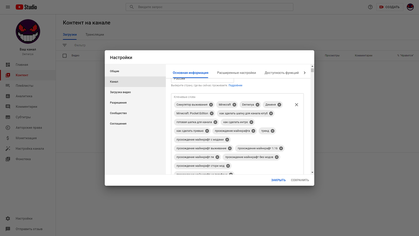
Task: Open the Соглашения settings section
Action: [135, 123]
